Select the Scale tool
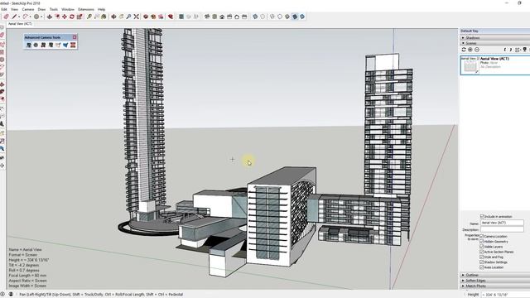 coord(79,17)
